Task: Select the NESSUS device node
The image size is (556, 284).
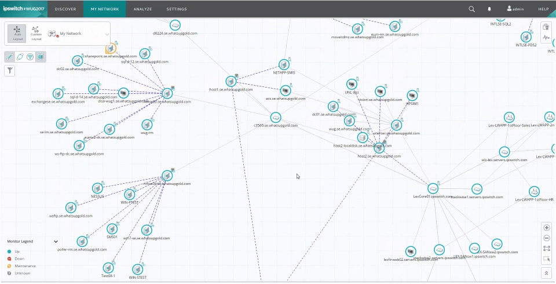Action: coord(97,188)
